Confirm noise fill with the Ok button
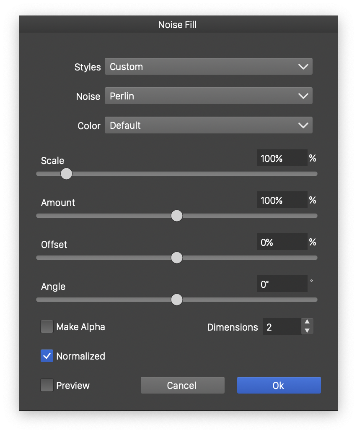Image resolution: width=357 pixels, height=433 pixels. point(279,385)
